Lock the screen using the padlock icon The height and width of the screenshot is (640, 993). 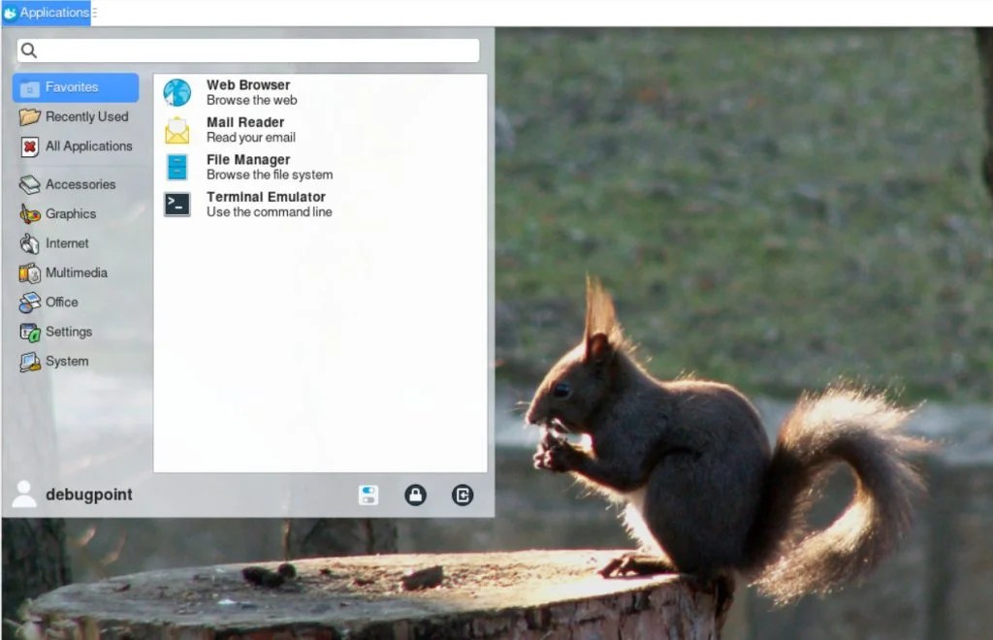415,495
